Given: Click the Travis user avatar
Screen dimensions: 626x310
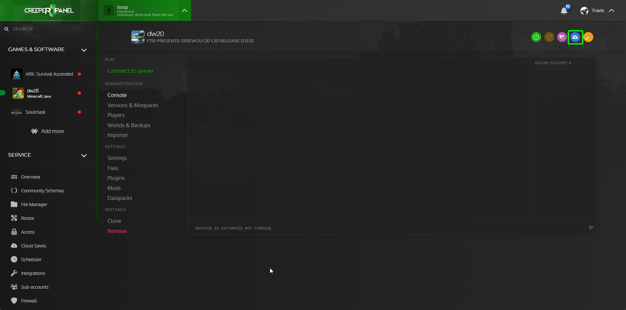Looking at the screenshot, I should [584, 11].
